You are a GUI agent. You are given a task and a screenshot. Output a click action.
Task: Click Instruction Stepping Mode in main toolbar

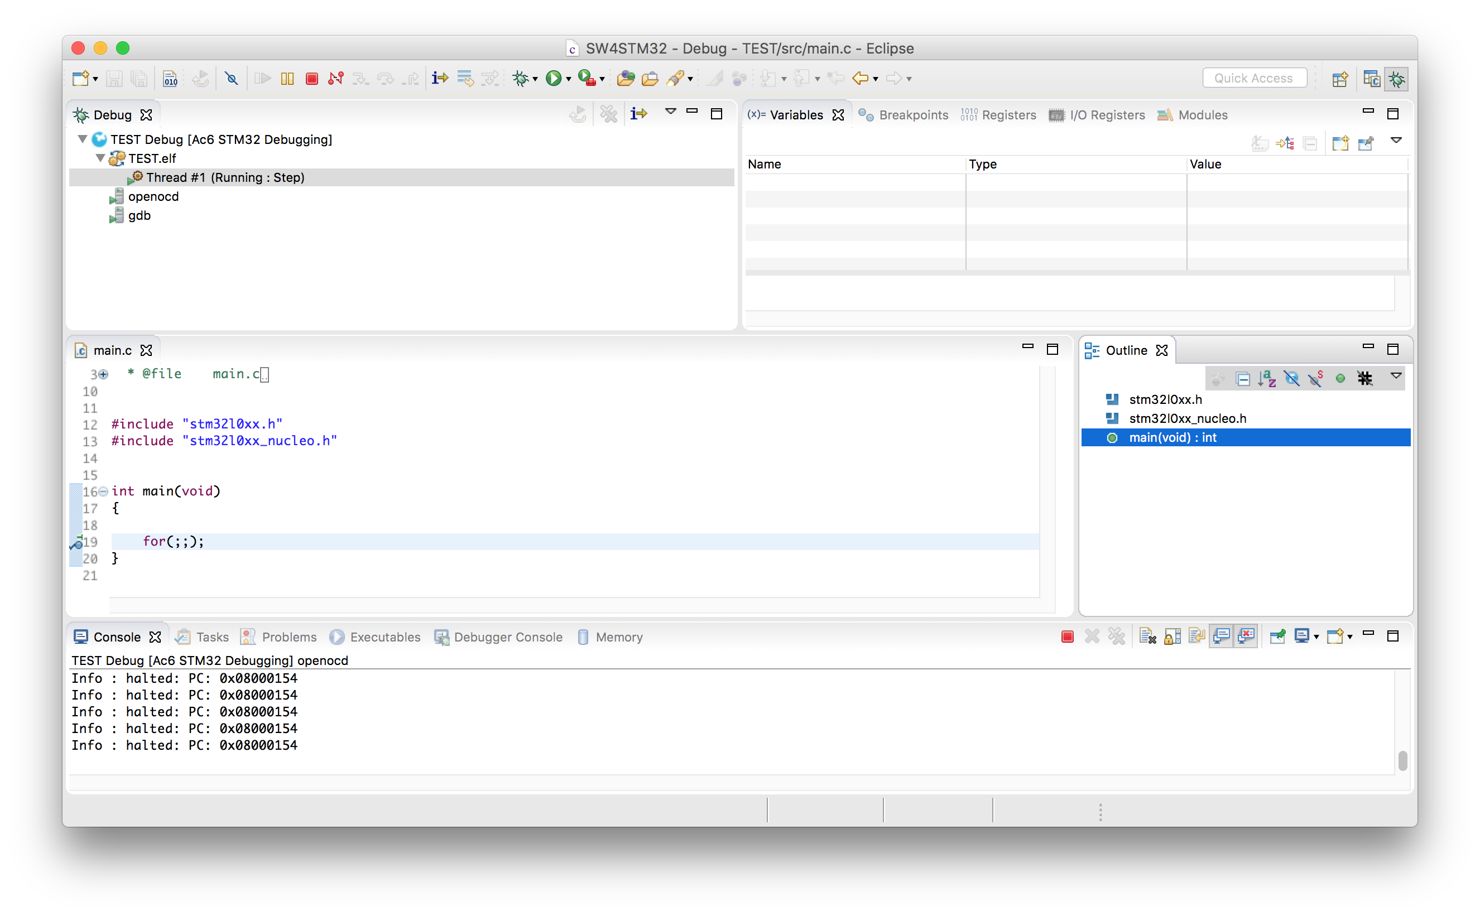(x=439, y=78)
